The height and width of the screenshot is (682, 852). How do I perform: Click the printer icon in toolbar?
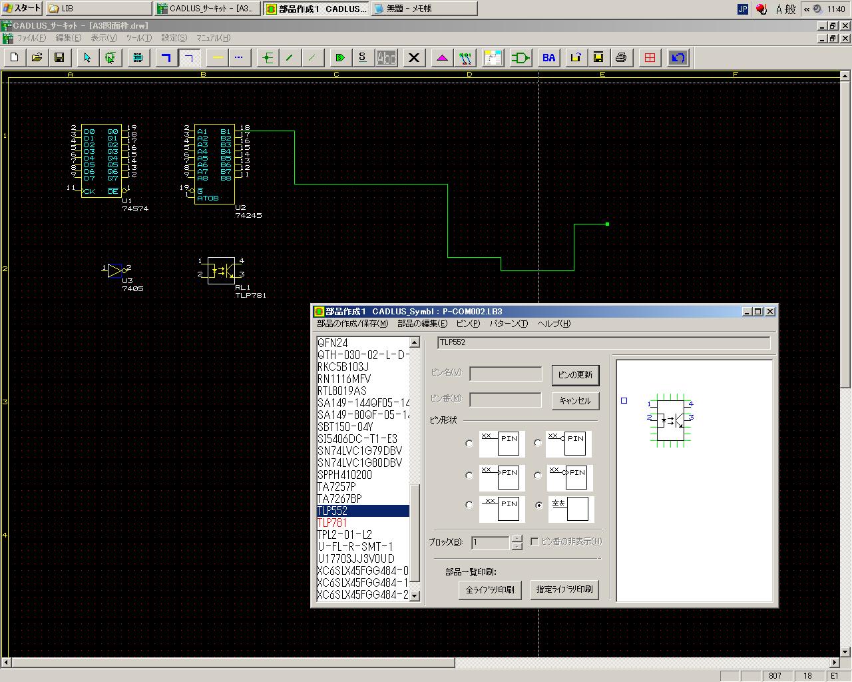click(621, 58)
